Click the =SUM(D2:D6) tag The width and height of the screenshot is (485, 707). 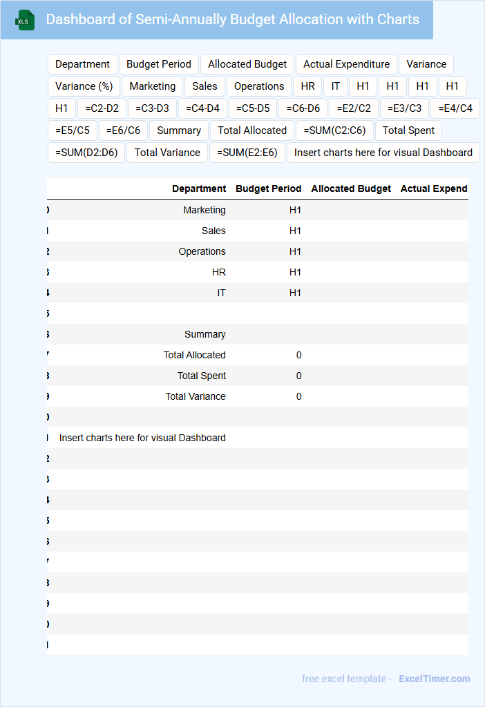tap(86, 153)
